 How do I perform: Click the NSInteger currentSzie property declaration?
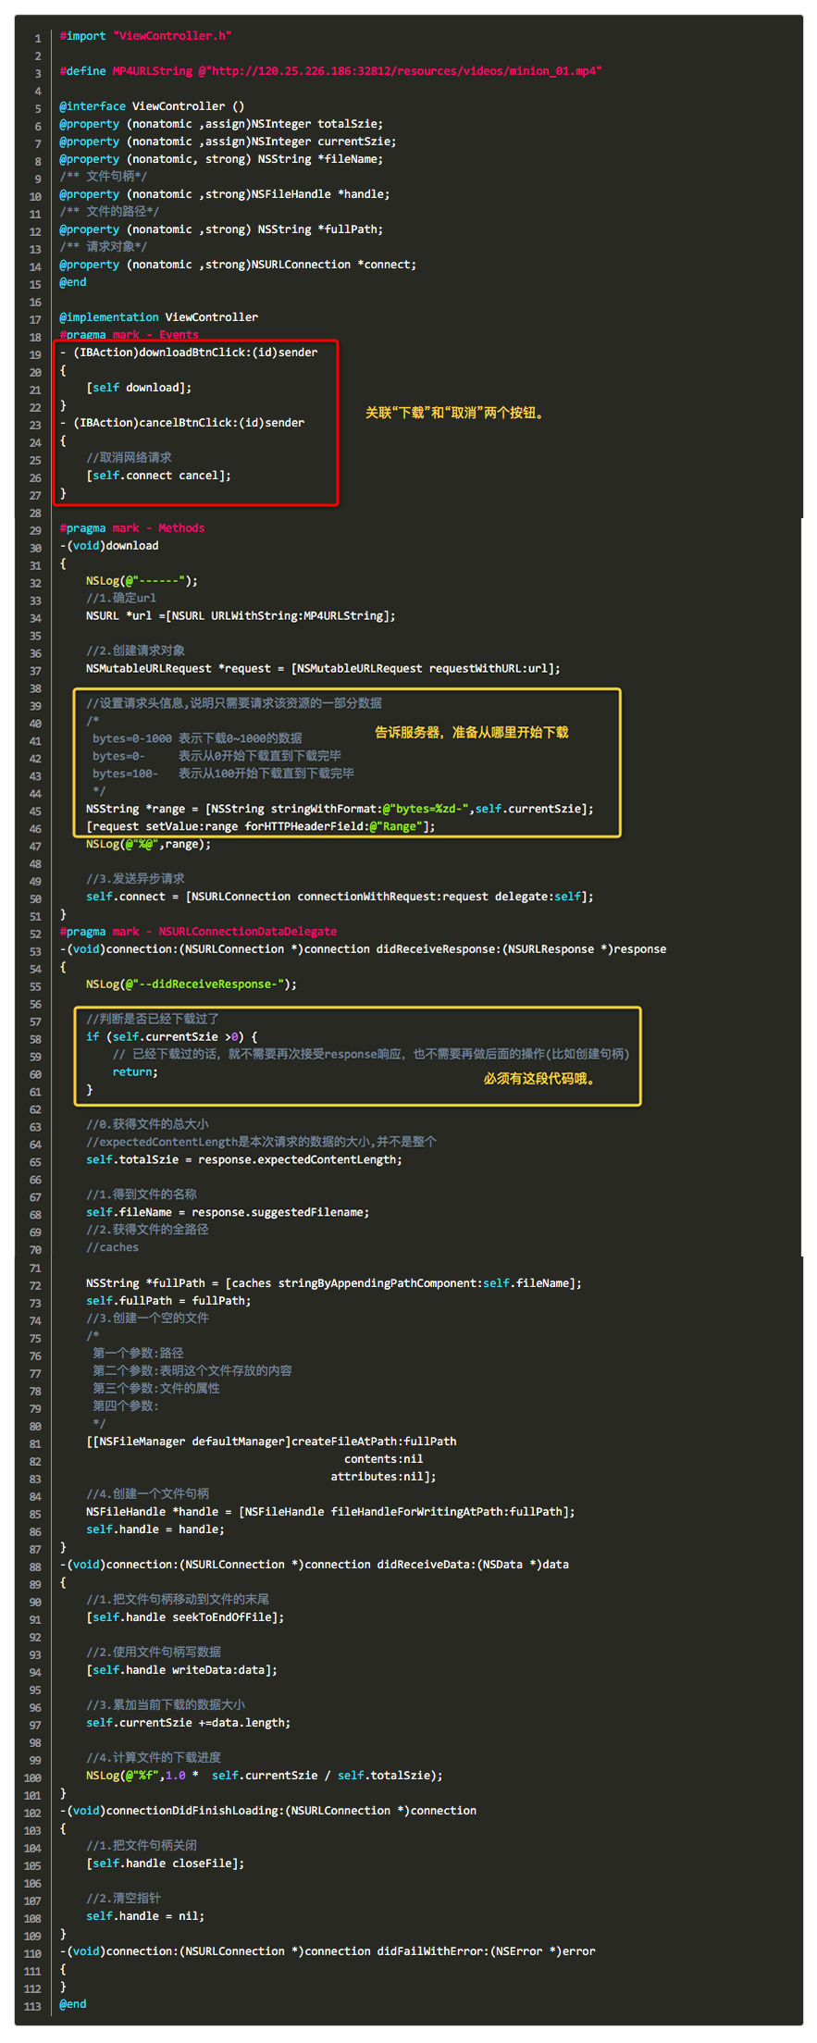pos(228,142)
